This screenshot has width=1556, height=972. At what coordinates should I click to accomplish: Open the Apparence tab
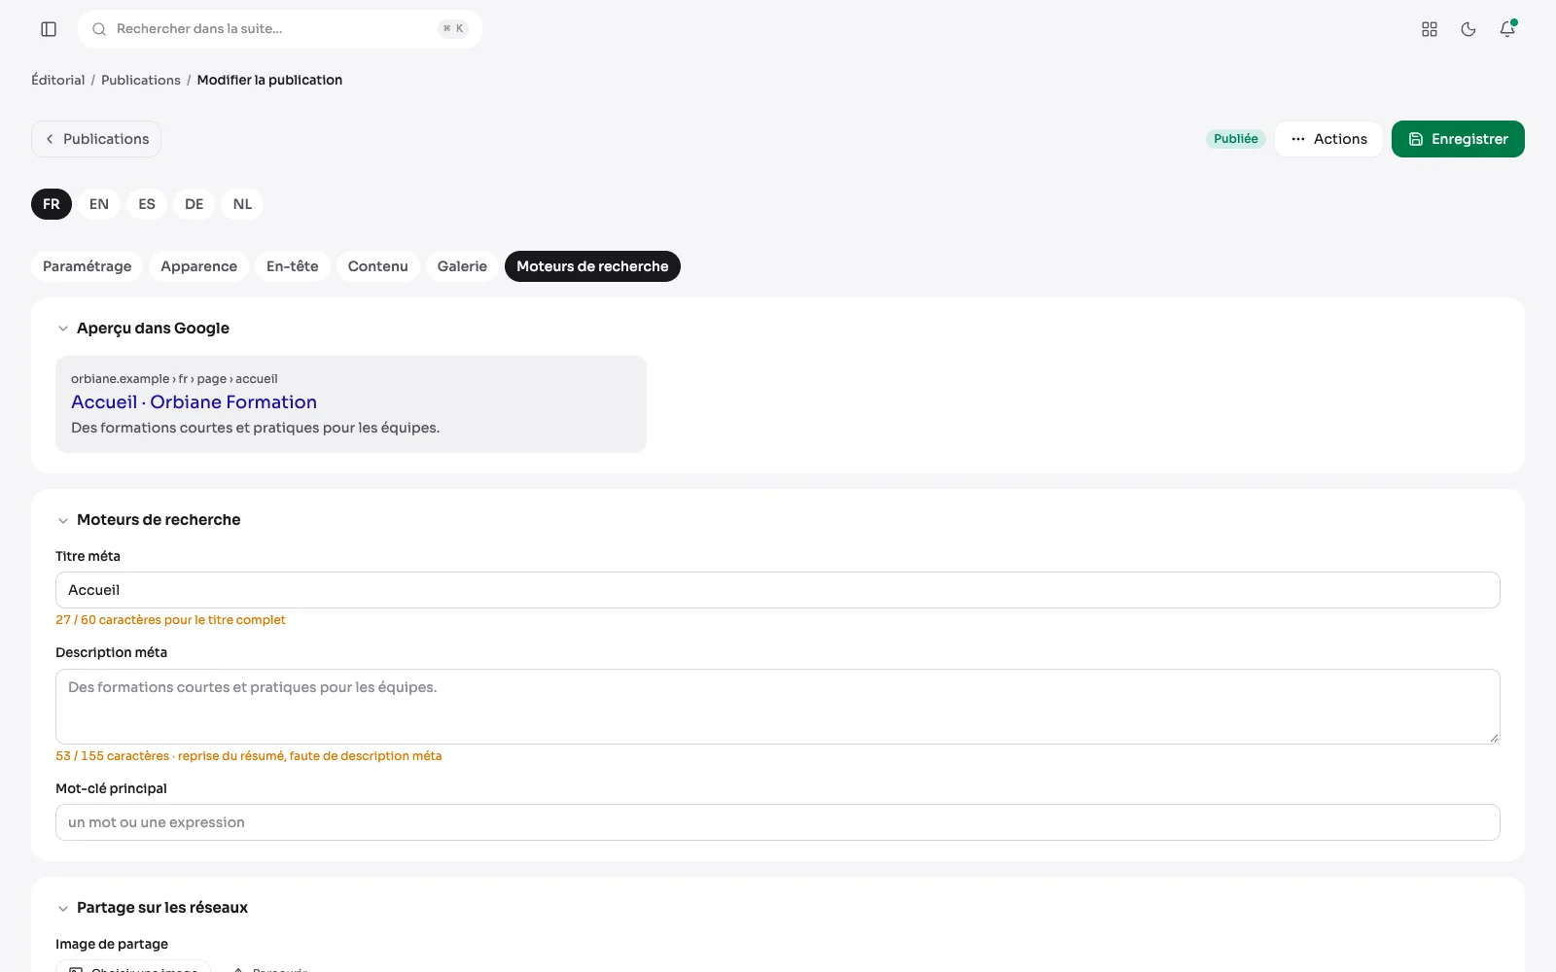(199, 266)
